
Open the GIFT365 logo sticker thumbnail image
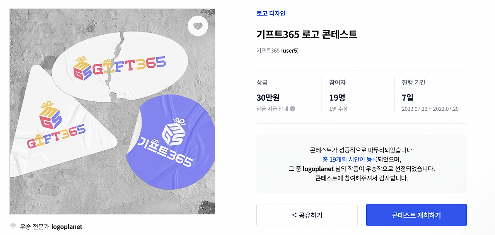coord(111,112)
